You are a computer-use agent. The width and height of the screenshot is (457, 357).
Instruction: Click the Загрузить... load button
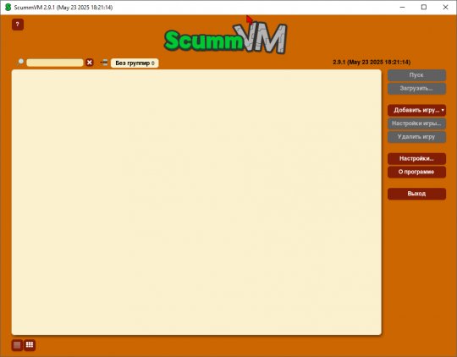pyautogui.click(x=416, y=89)
